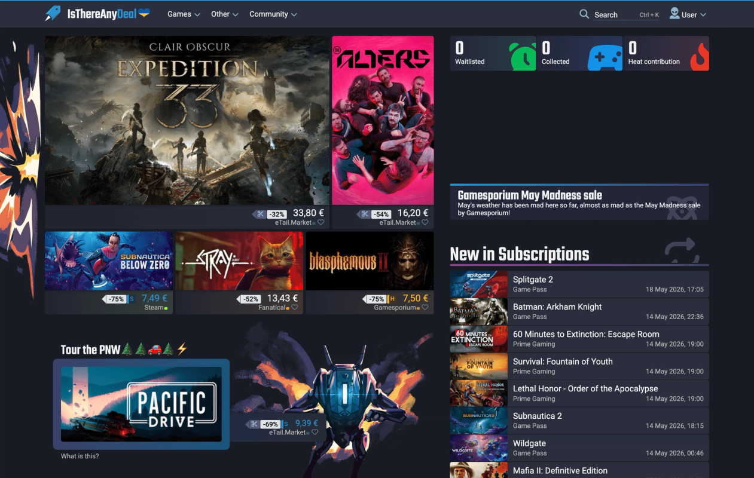The image size is (754, 478).
Task: Click the voucher scissors icon under The Alters
Action: [x=364, y=214]
